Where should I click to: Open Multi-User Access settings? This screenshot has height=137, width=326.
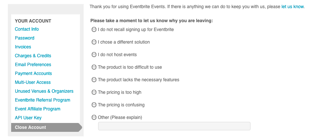(x=33, y=82)
